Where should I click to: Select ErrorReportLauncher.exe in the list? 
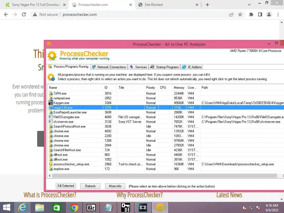click(x=70, y=112)
